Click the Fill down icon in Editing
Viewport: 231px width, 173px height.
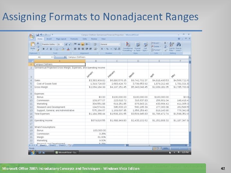165,46
